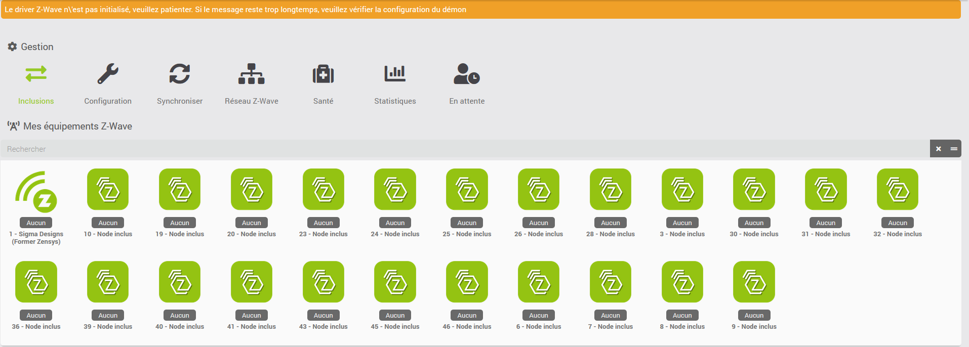This screenshot has height=347, width=969.
Task: Open the Inclusions mode icon
Action: [x=36, y=74]
